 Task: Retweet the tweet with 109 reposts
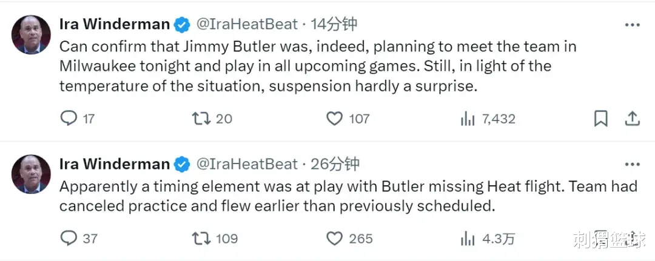click(201, 239)
